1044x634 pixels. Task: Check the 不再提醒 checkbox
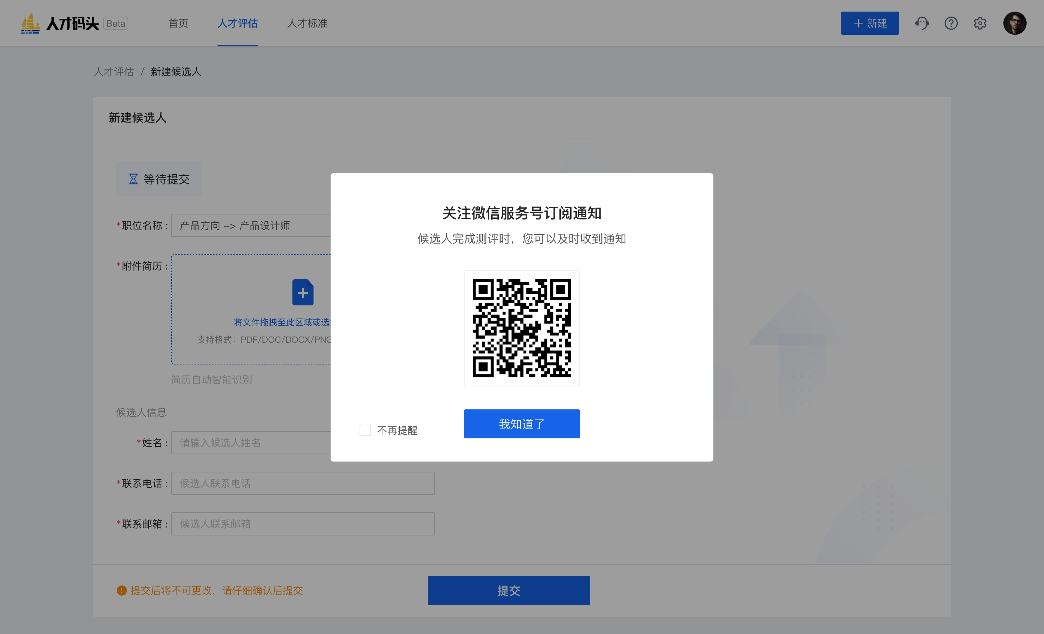coord(365,430)
